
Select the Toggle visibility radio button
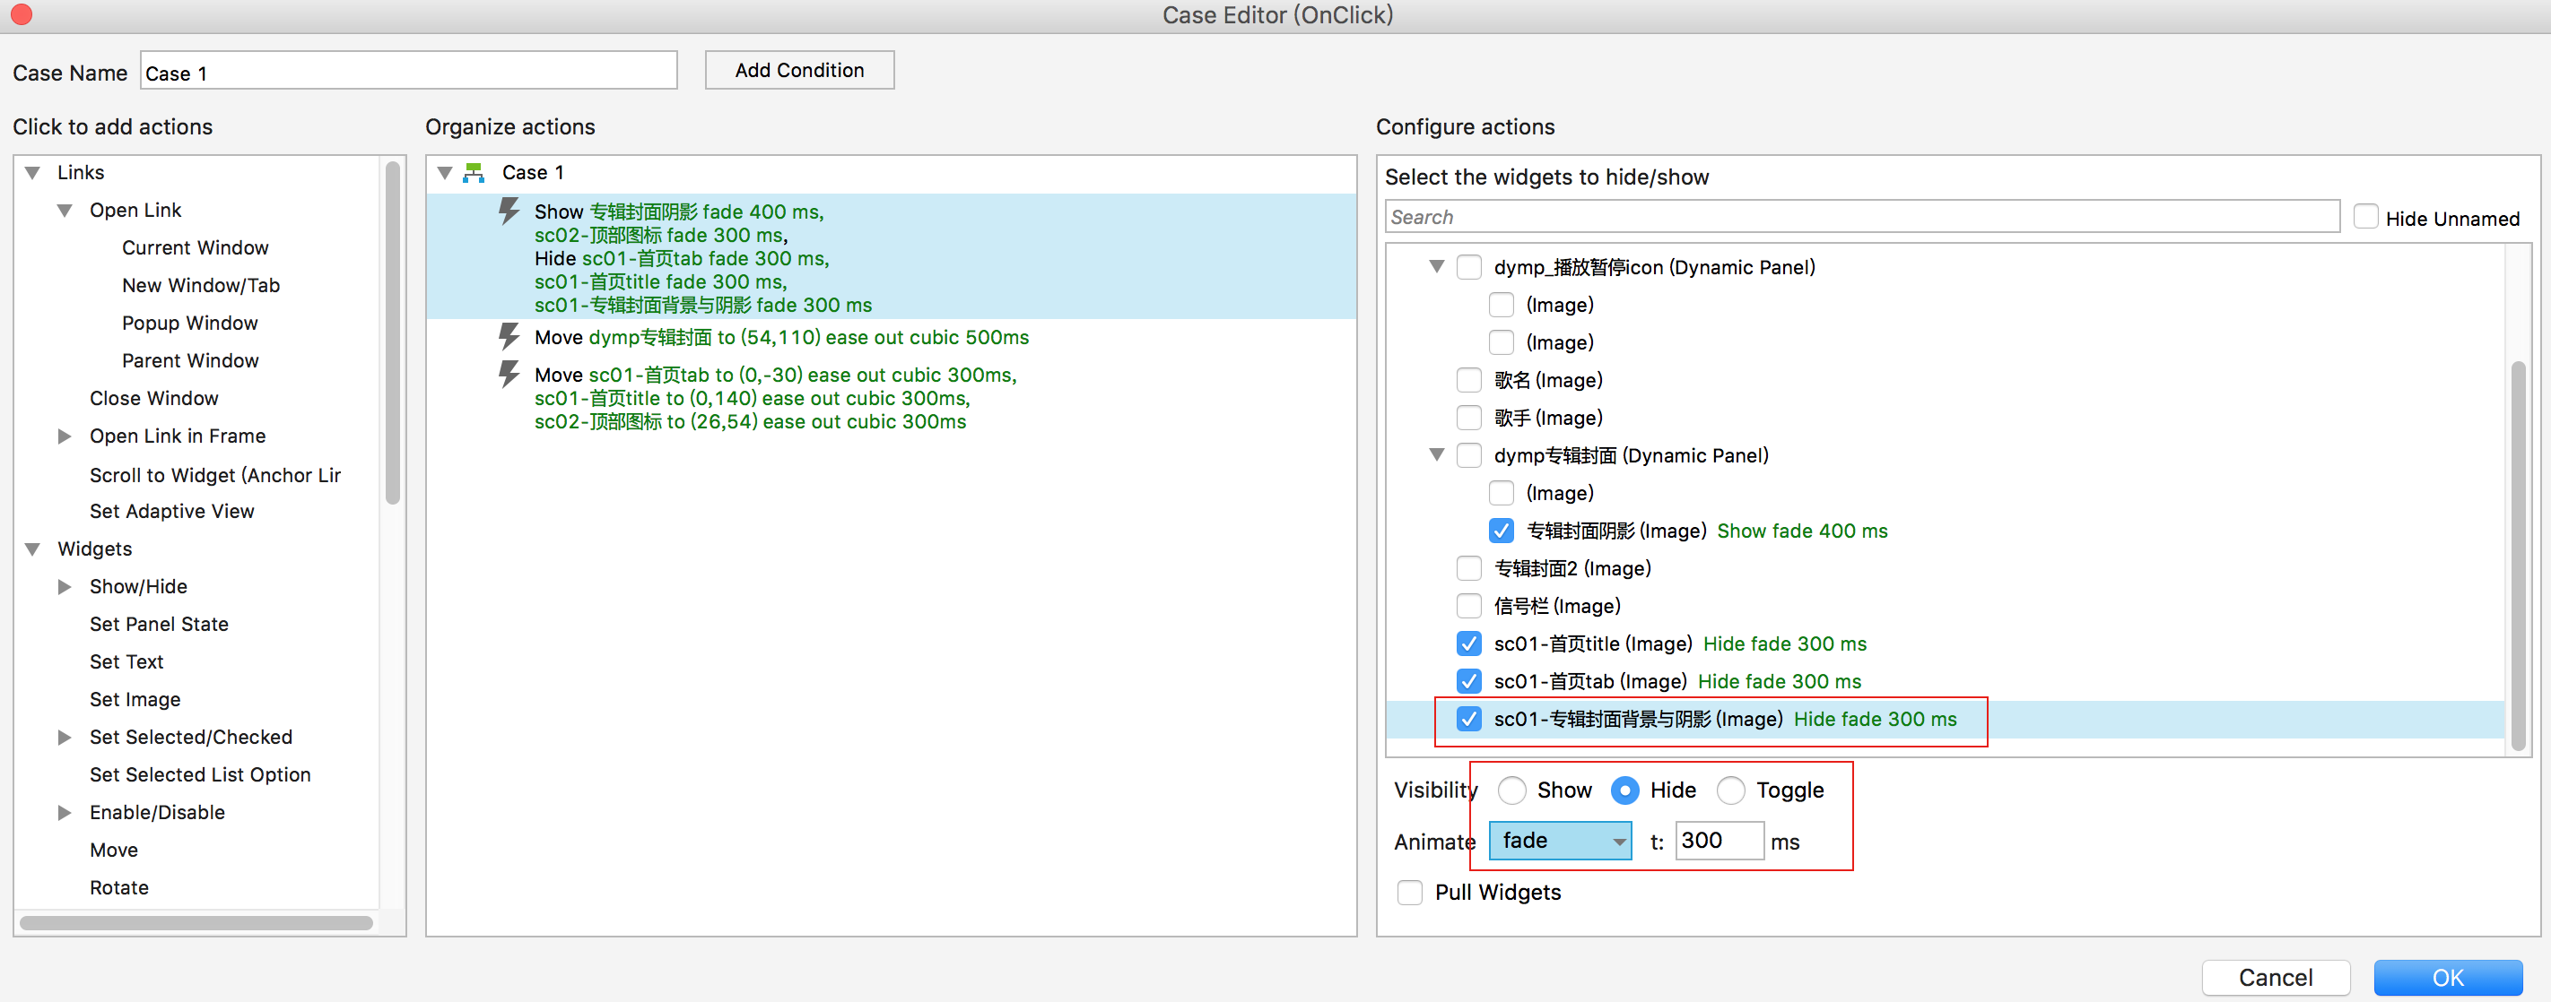point(1730,790)
